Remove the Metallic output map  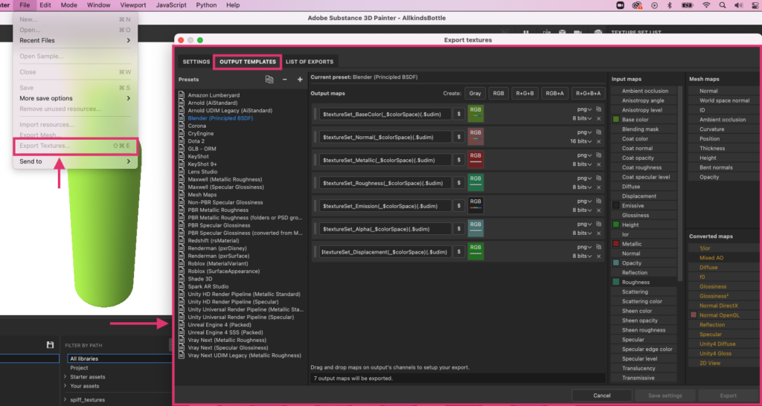(x=599, y=164)
